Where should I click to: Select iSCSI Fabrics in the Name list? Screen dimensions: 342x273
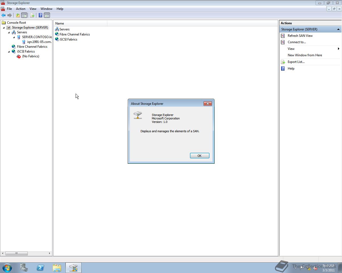coord(68,39)
